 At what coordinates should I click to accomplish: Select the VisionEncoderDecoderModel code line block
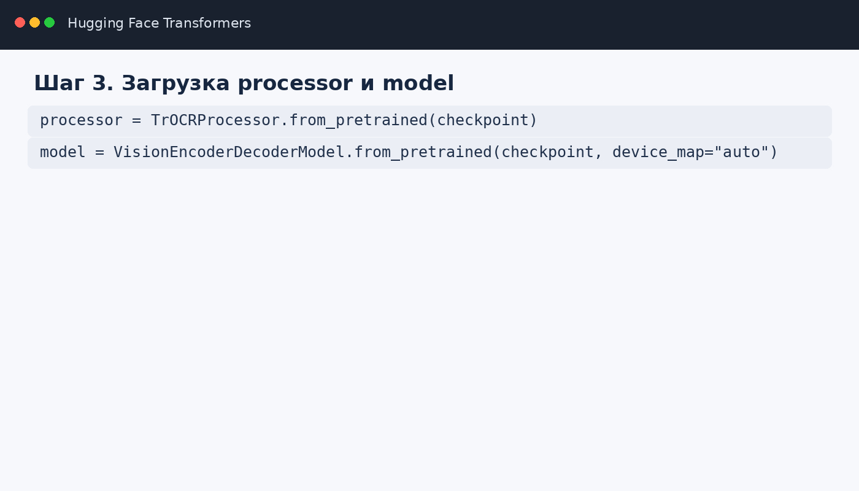(x=429, y=153)
